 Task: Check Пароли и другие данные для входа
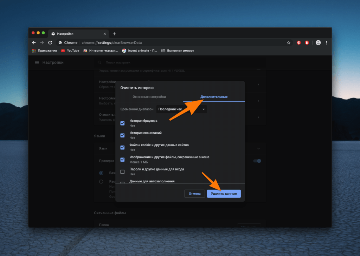122,172
